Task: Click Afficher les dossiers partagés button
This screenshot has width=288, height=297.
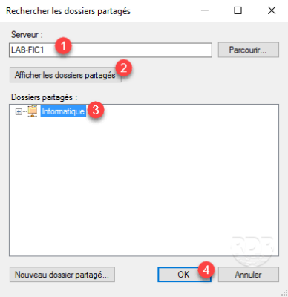Action: pos(65,75)
